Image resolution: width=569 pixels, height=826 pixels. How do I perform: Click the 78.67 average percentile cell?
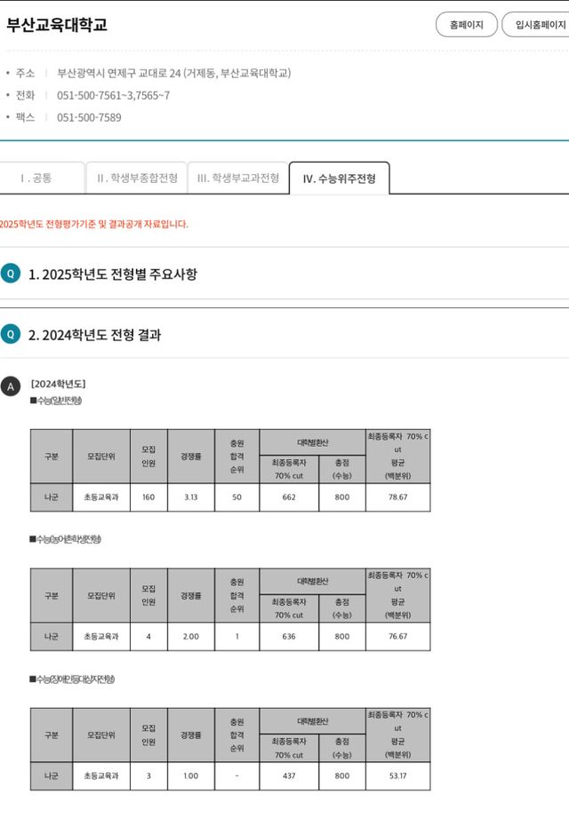tap(397, 497)
